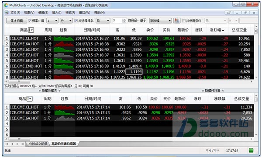262x158 pixels.
Task: Click the document icon beside 文件(F)
Action: [x=7, y=12]
